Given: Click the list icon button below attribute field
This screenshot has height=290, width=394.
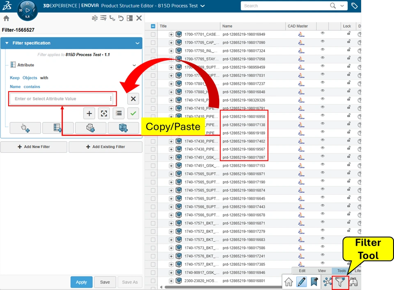Looking at the screenshot, I should [x=119, y=114].
